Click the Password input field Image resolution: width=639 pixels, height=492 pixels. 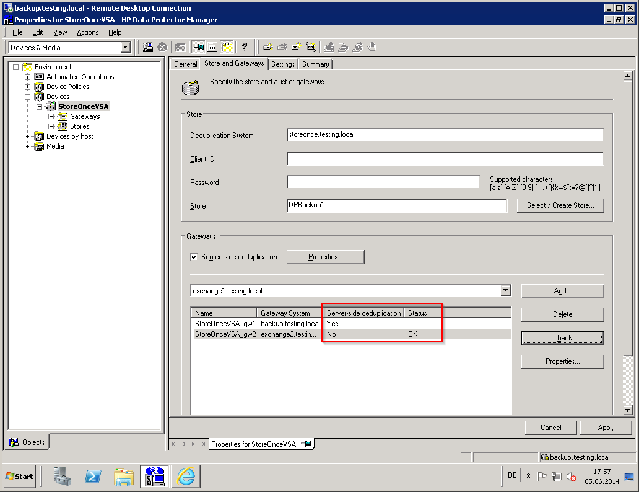pyautogui.click(x=383, y=182)
